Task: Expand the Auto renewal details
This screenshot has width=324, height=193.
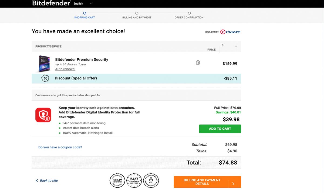Action: (65, 69)
